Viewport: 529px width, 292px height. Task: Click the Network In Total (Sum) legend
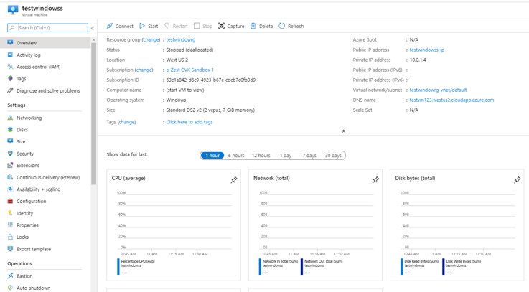coord(280,261)
